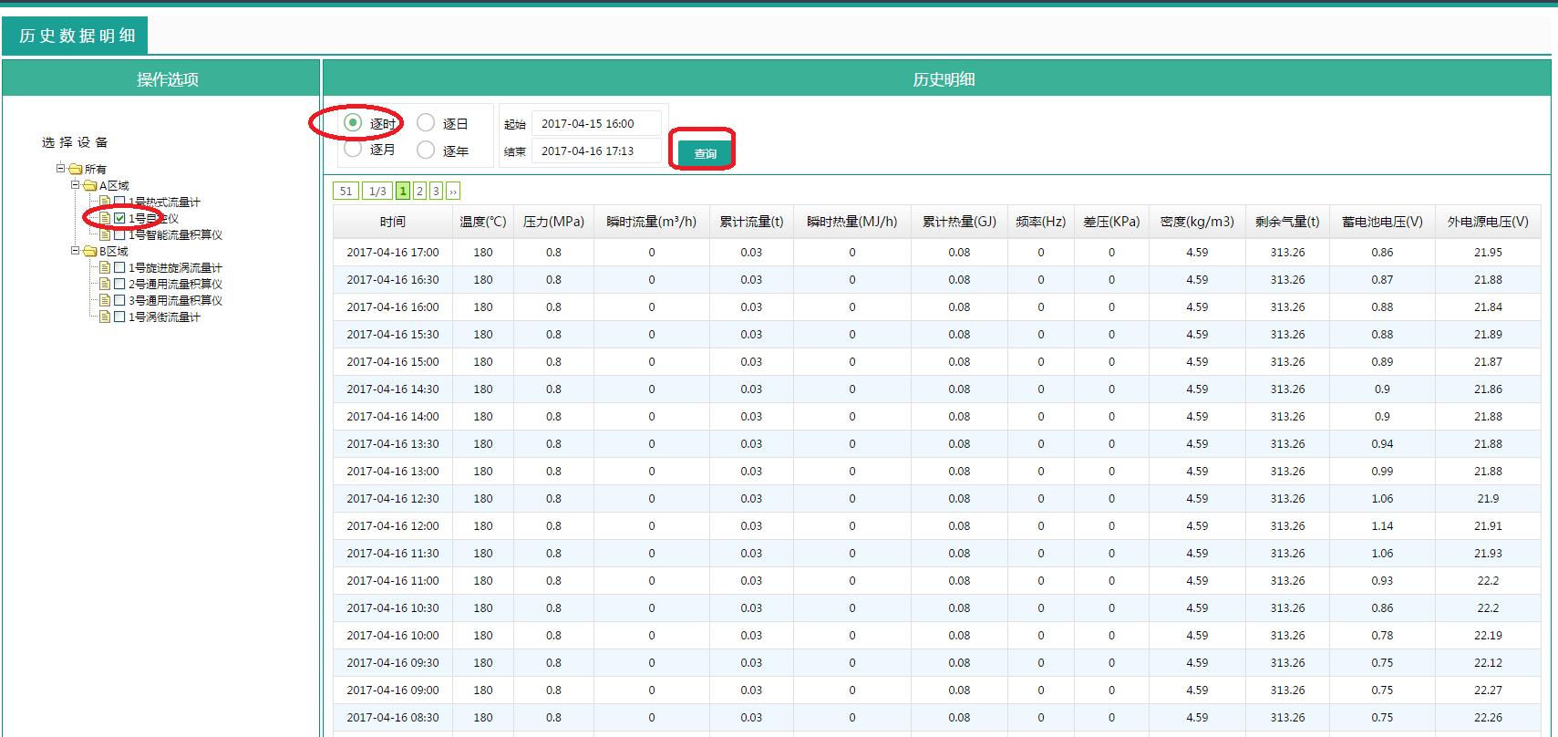The width and height of the screenshot is (1558, 737).
Task: Click the A区域 folder icon
Action: 90,185
